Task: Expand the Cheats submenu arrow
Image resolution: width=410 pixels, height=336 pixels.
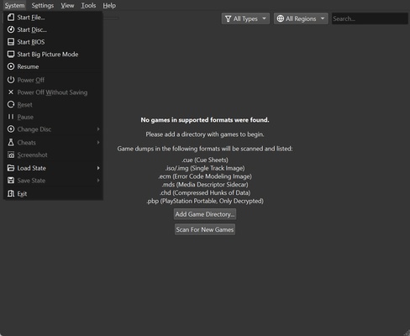Action: pyautogui.click(x=98, y=142)
